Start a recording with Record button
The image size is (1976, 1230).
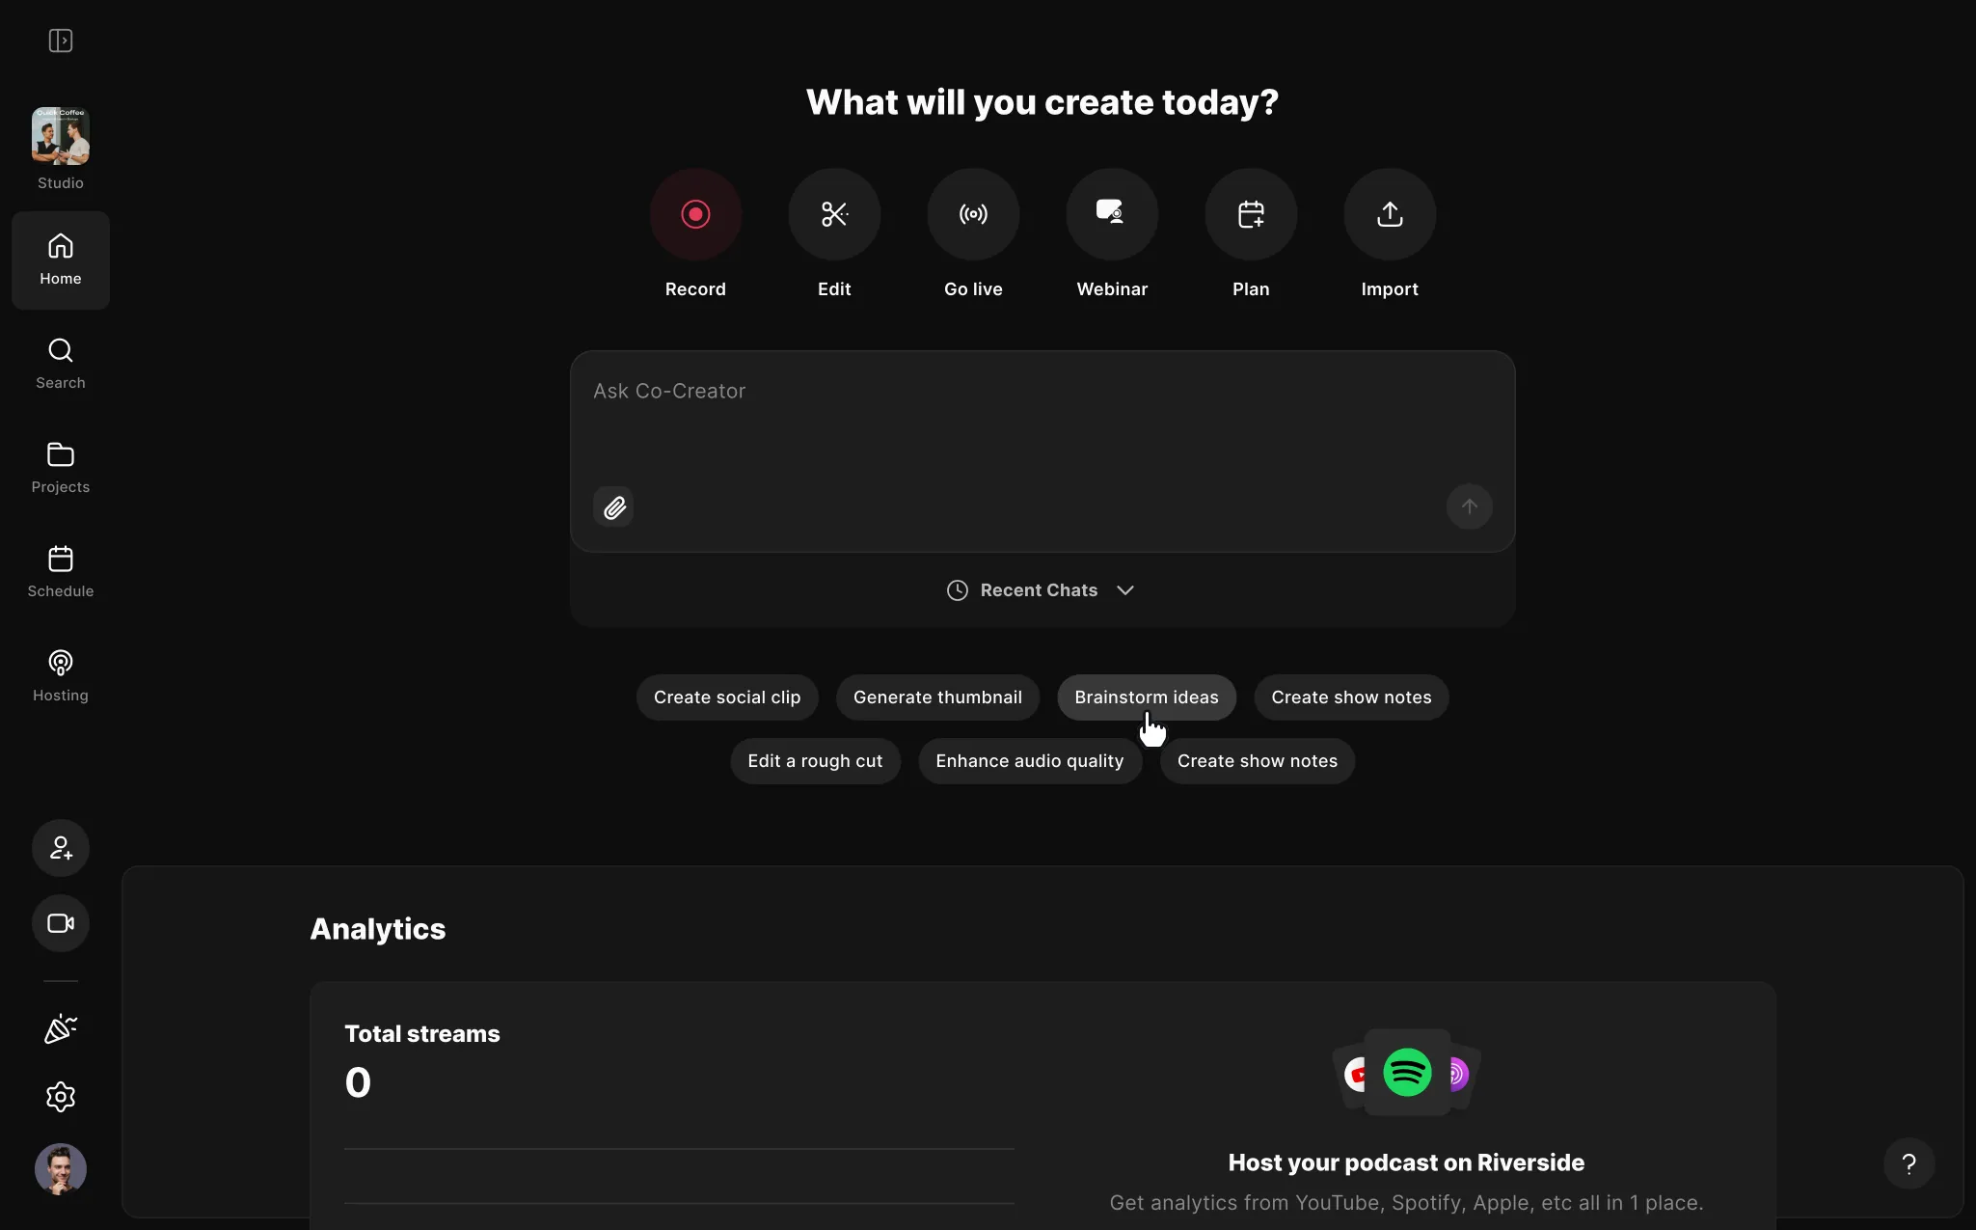(x=695, y=214)
